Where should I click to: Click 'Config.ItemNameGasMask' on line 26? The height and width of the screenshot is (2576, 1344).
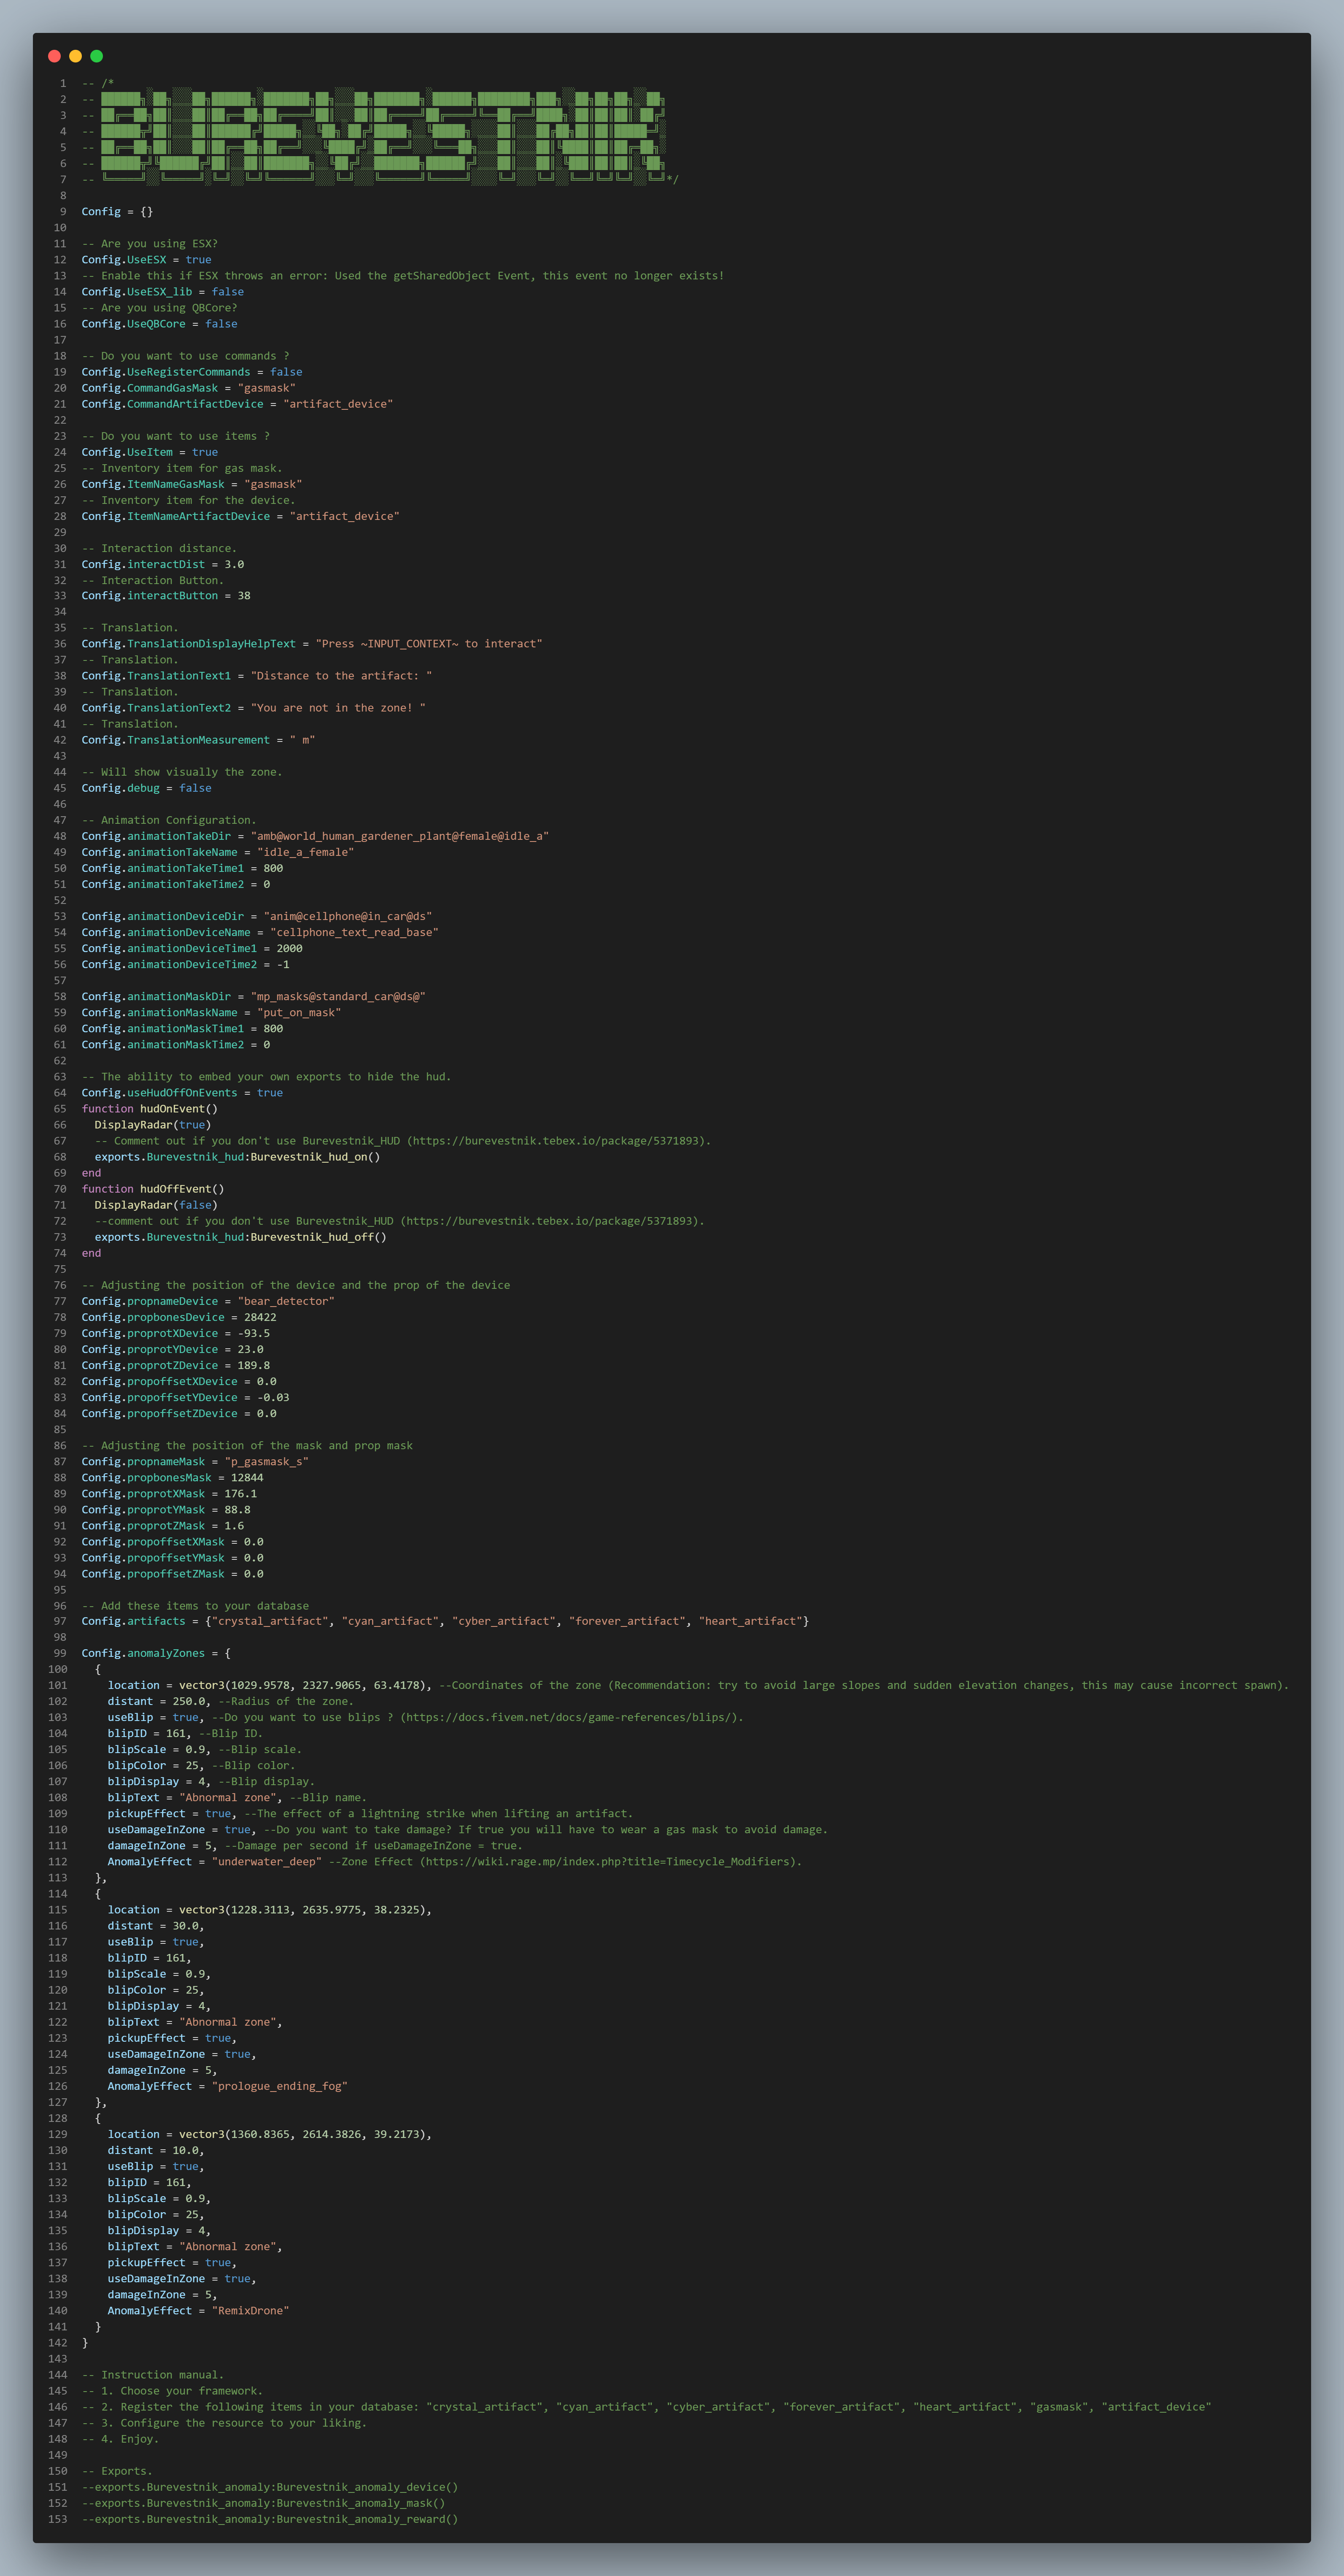153,484
